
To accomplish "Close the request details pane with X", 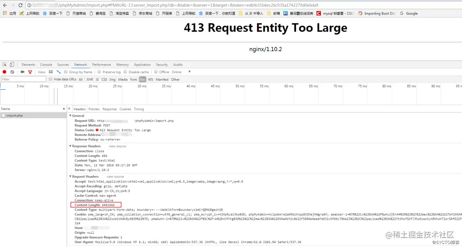I will (x=69, y=109).
